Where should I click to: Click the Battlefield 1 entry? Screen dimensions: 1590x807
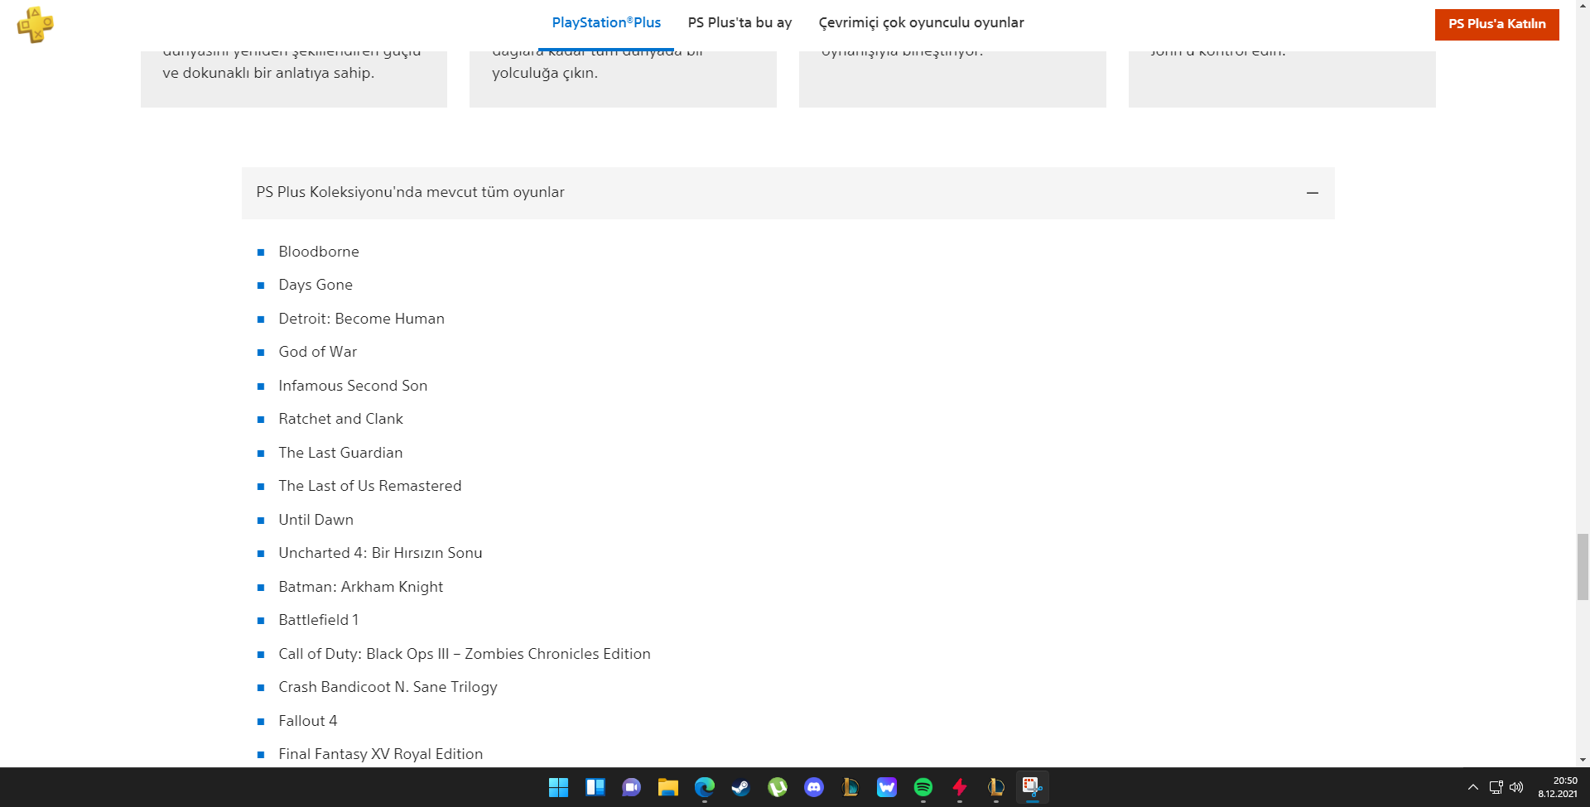pos(318,620)
